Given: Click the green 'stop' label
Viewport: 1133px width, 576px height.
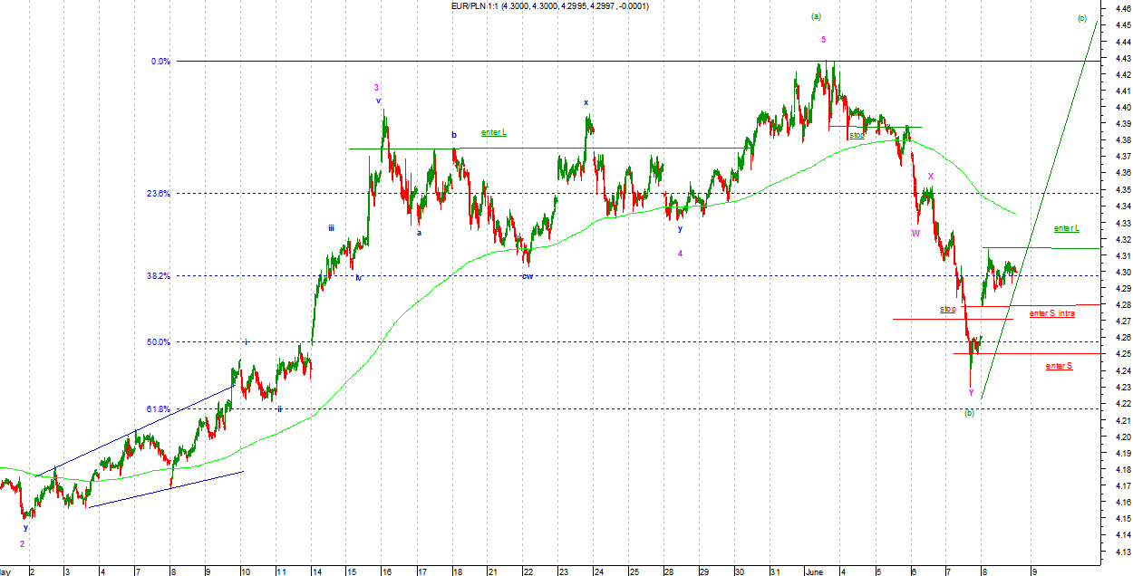Looking at the screenshot, I should tap(857, 135).
